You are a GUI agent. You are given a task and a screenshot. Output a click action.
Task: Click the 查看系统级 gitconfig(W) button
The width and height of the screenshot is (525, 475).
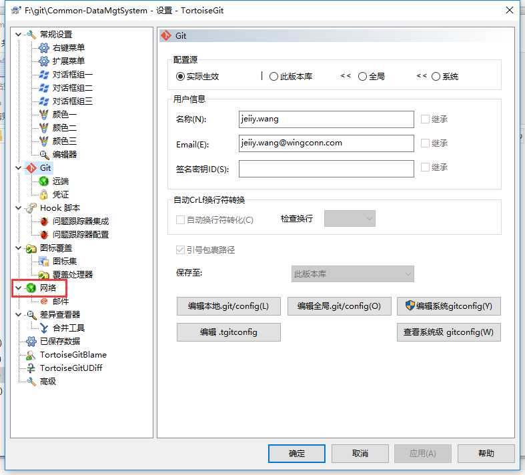(x=449, y=332)
